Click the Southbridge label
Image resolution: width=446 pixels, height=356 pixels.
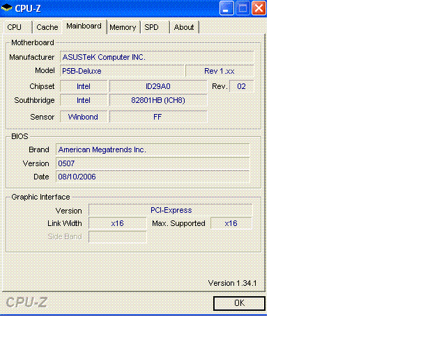point(34,100)
